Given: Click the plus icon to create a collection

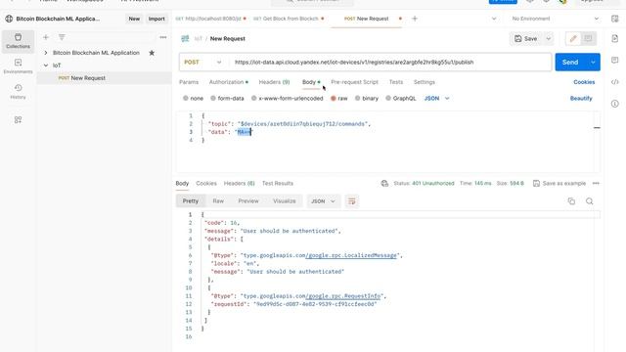Looking at the screenshot, I should [46, 37].
